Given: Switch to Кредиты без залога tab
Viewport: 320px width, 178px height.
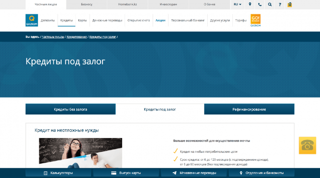Looking at the screenshot, I should [70, 109].
